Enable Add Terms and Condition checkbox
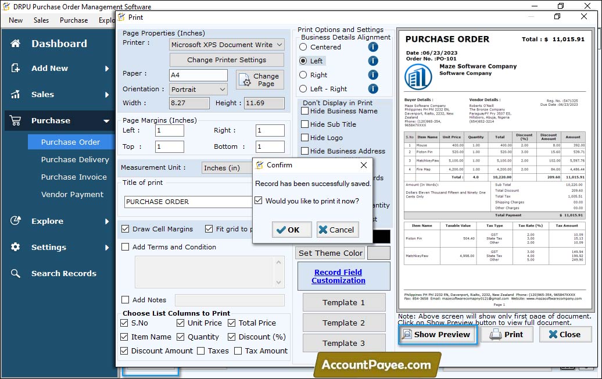602x379 pixels. tap(125, 247)
